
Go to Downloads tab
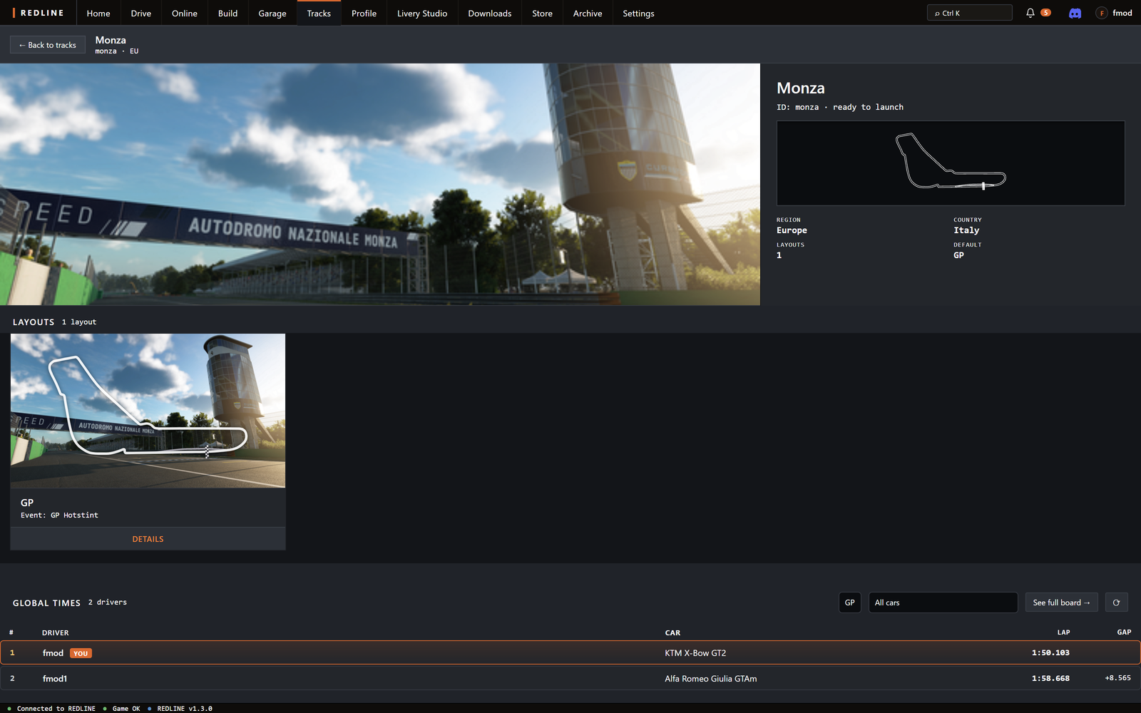(x=490, y=13)
